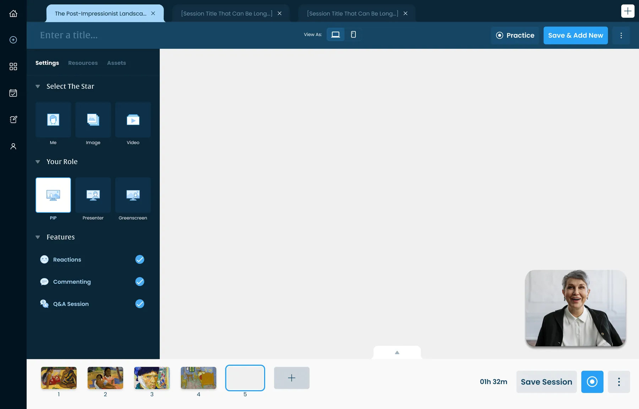Toggle the Reactions feature checkmark

(140, 260)
